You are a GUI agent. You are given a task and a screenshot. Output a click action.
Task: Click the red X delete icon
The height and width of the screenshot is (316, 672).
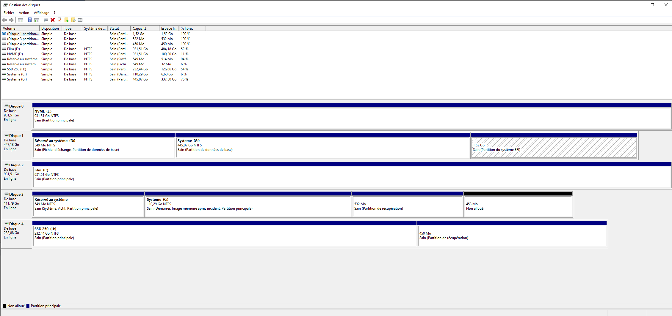point(53,20)
